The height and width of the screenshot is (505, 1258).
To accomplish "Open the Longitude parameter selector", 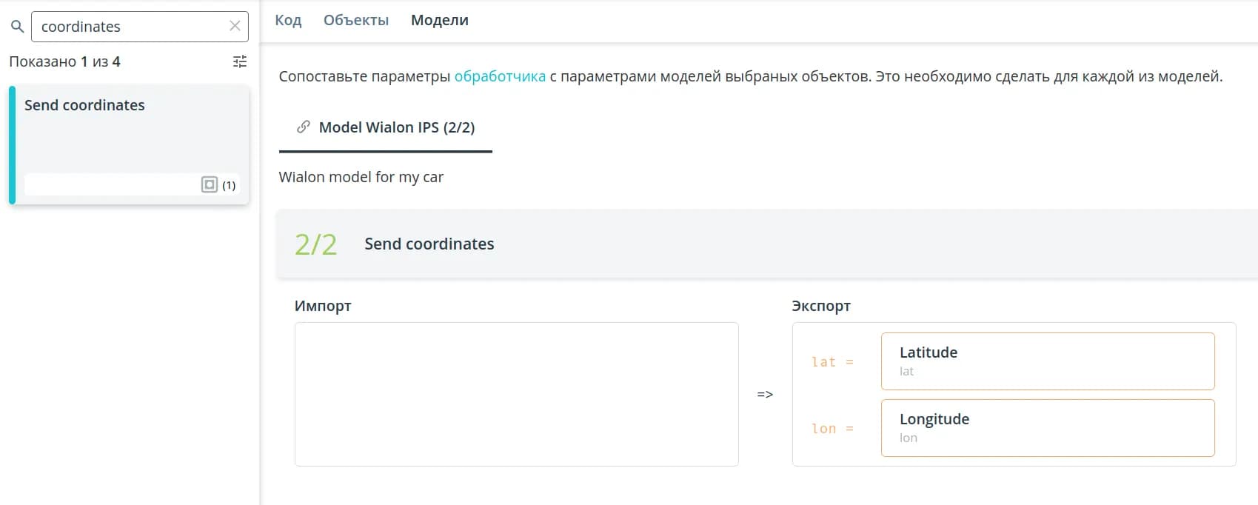I will (1047, 428).
